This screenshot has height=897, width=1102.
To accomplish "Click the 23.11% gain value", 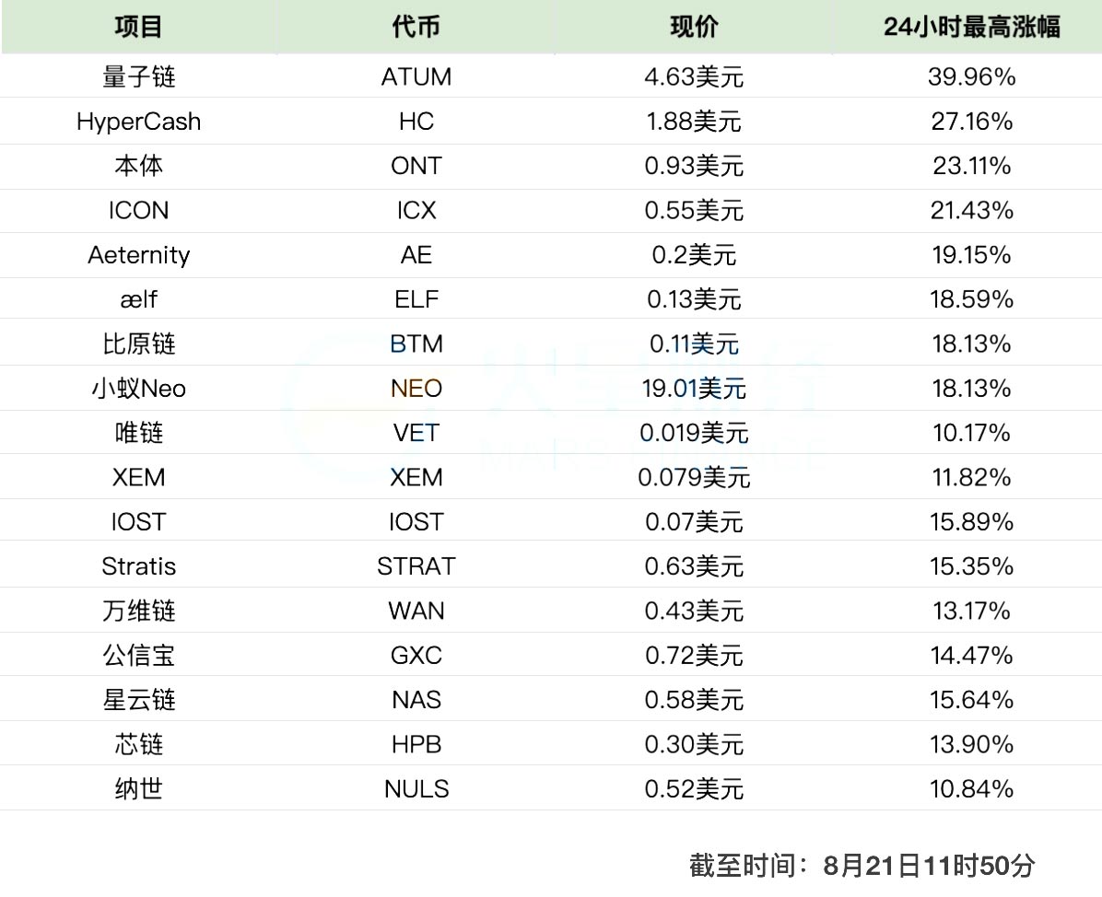I will [971, 166].
